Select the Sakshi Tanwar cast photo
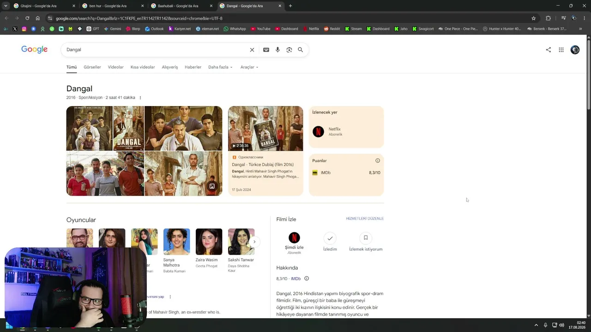 tap(241, 242)
